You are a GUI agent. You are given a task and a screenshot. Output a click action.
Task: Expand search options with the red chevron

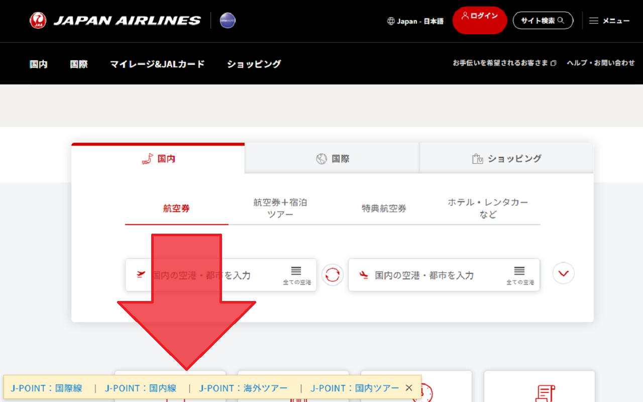click(x=563, y=273)
